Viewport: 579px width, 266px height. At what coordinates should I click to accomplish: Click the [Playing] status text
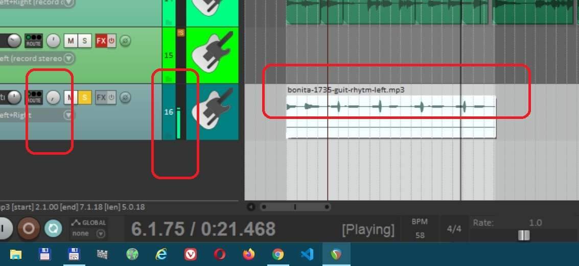click(x=368, y=230)
